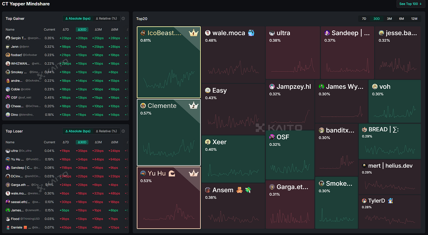The image size is (428, 235).
Task: Sort Top Gainer by Δ30D column
Action: 82,30
